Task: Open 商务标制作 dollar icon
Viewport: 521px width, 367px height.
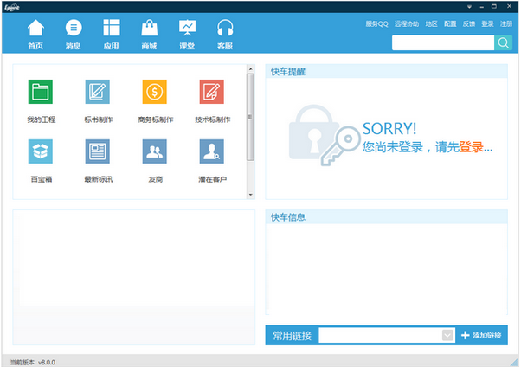Action: [x=154, y=91]
